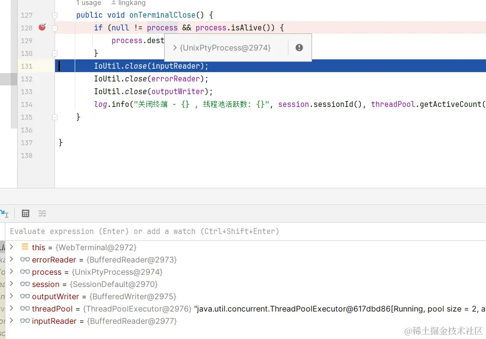
Task: Click line number 129 in the gutter
Action: (x=27, y=41)
